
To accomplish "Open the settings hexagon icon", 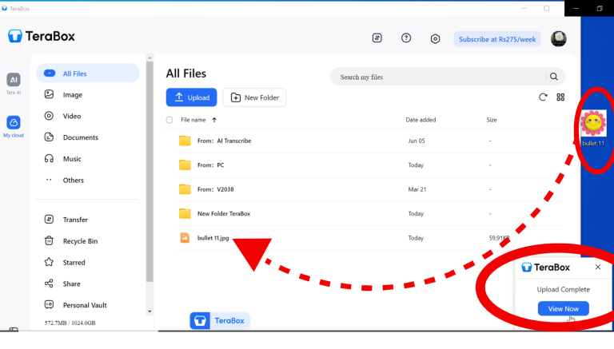I will (x=435, y=38).
